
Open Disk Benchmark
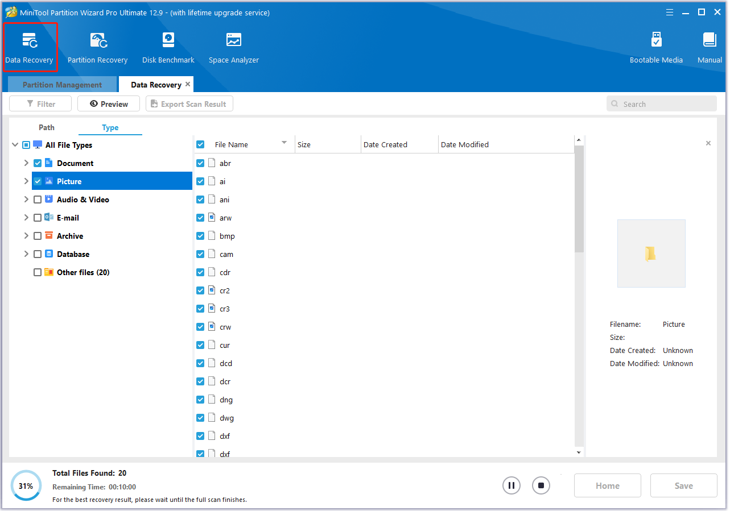pos(168,48)
